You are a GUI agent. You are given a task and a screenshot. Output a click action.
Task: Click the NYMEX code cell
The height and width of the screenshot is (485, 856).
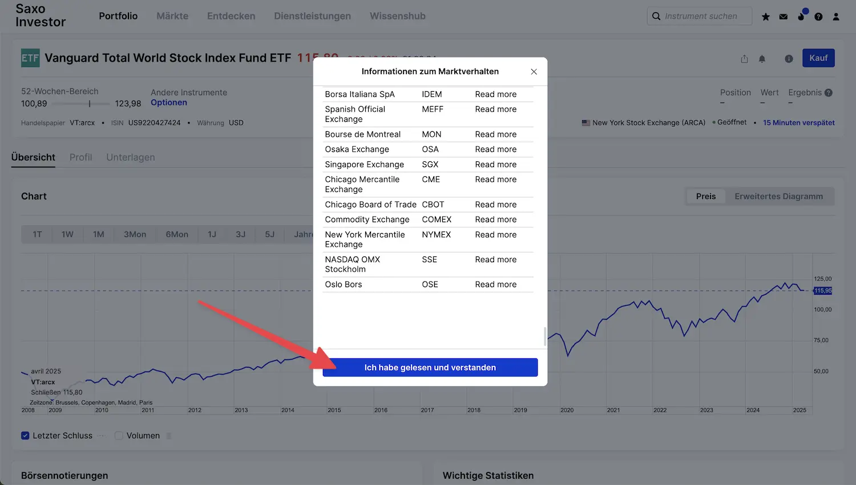point(437,234)
